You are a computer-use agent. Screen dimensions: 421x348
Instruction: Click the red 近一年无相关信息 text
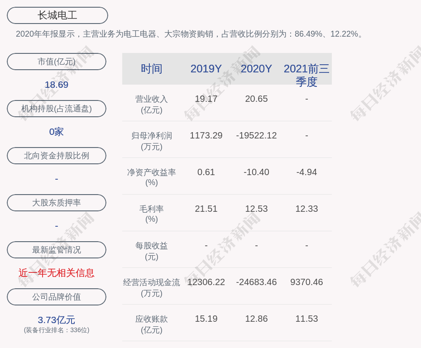(x=57, y=273)
